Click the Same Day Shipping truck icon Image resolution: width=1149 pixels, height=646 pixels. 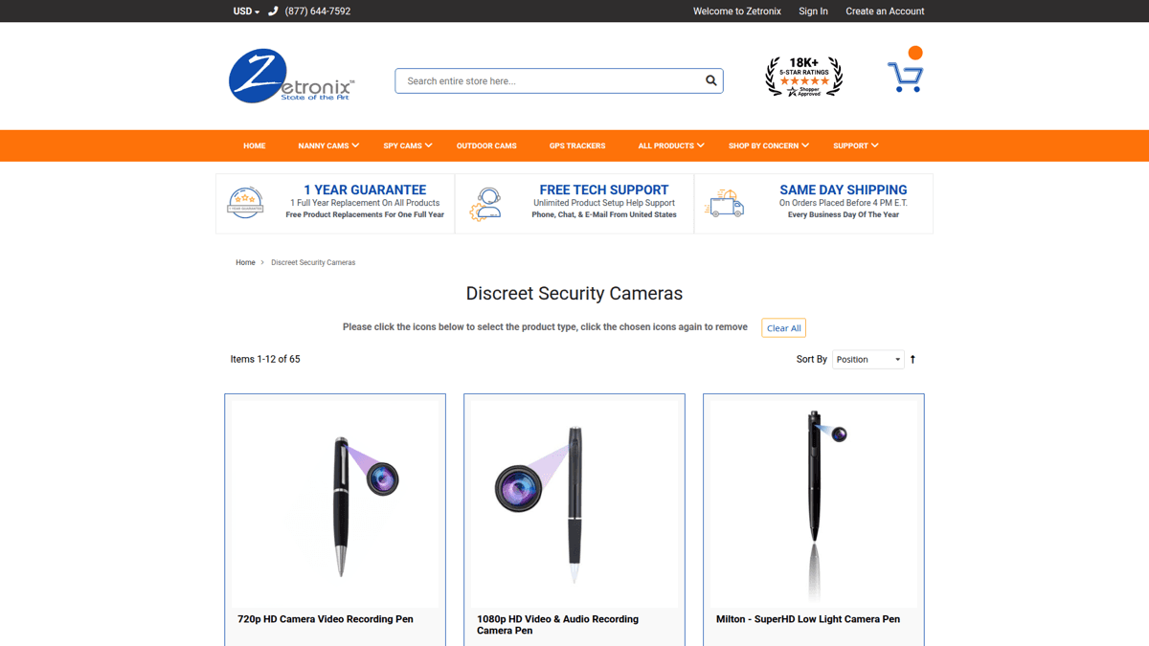(x=725, y=203)
